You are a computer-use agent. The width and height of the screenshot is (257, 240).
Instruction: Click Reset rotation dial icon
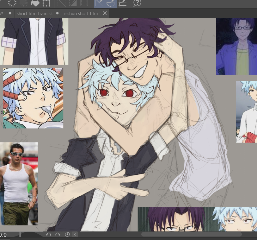[x=67, y=234]
